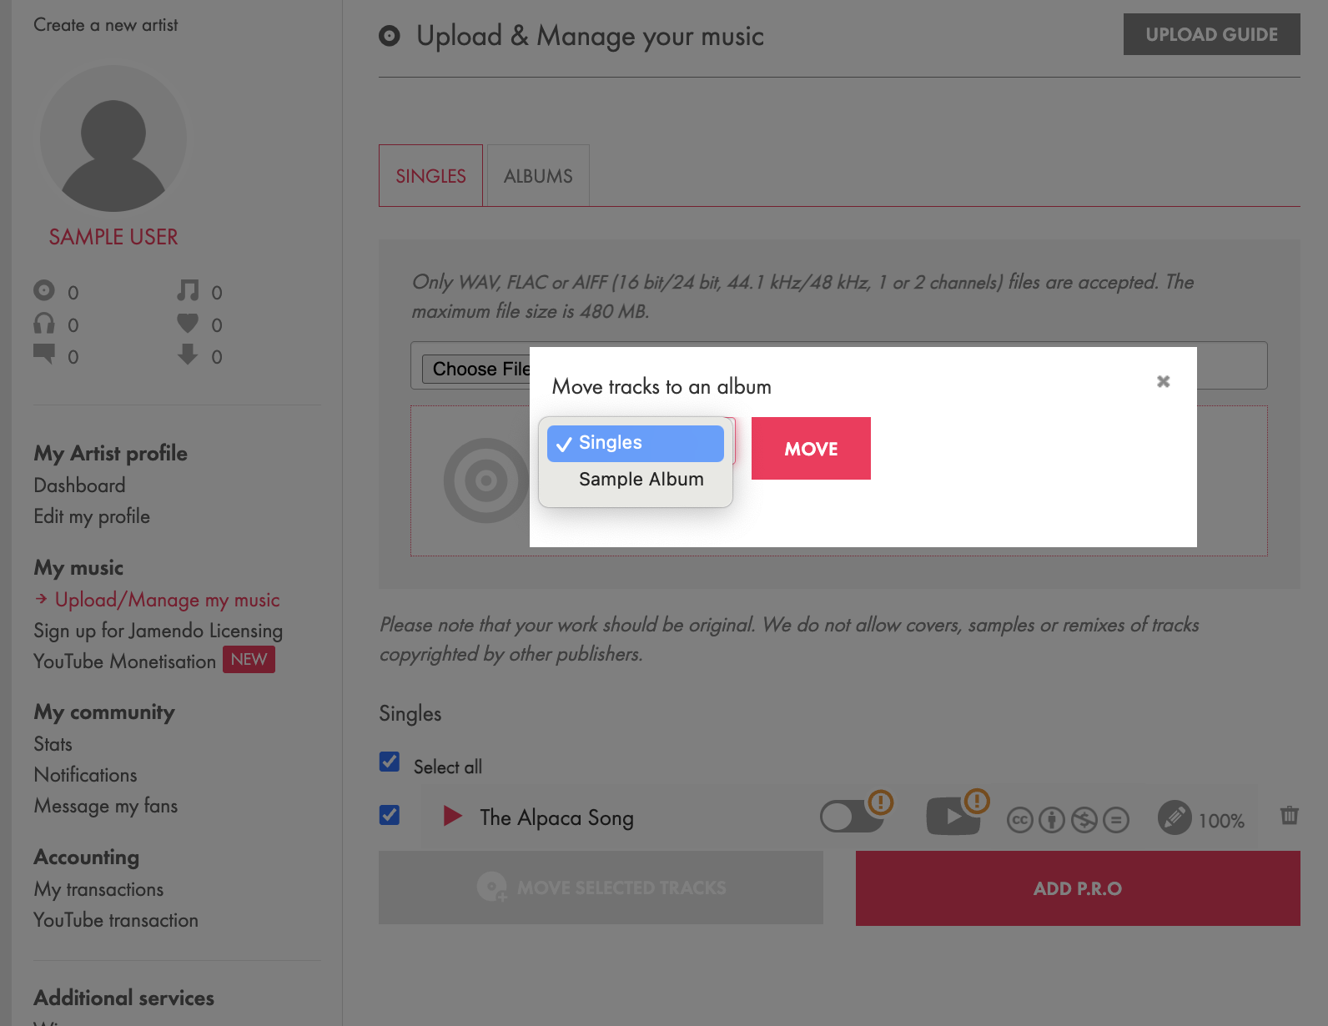Toggle the Alpaca Song publish switch
The image size is (1328, 1026).
point(852,817)
